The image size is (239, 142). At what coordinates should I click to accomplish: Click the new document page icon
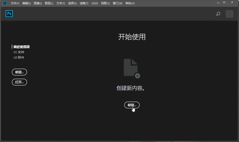(x=132, y=68)
